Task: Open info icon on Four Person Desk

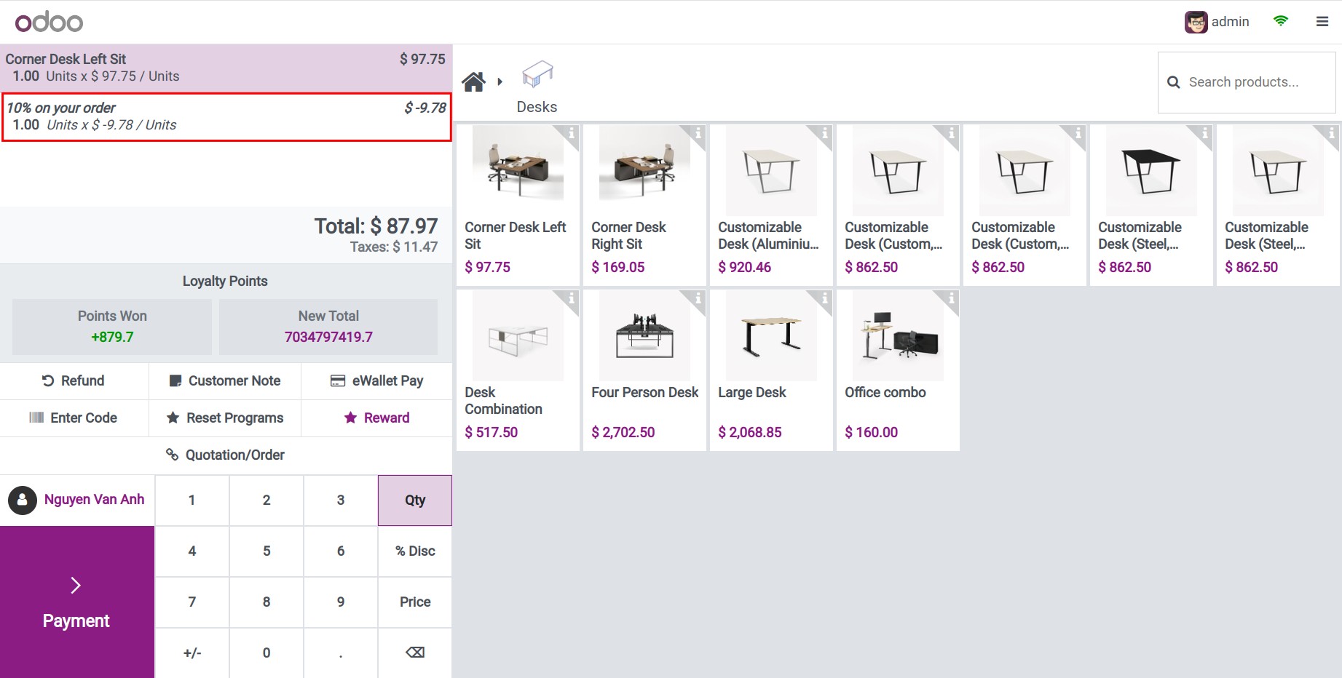Action: click(698, 298)
